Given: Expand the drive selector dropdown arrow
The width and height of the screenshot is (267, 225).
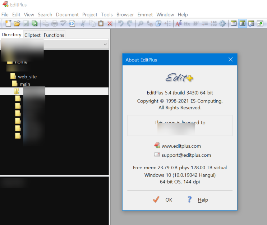Looking at the screenshot, I should pyautogui.click(x=105, y=45).
